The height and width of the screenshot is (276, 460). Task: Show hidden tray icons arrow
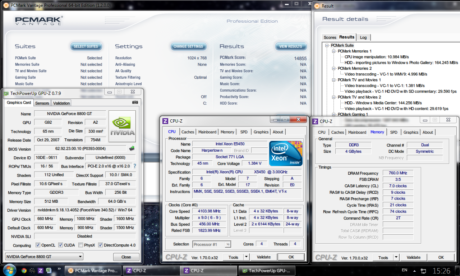pos(414,270)
